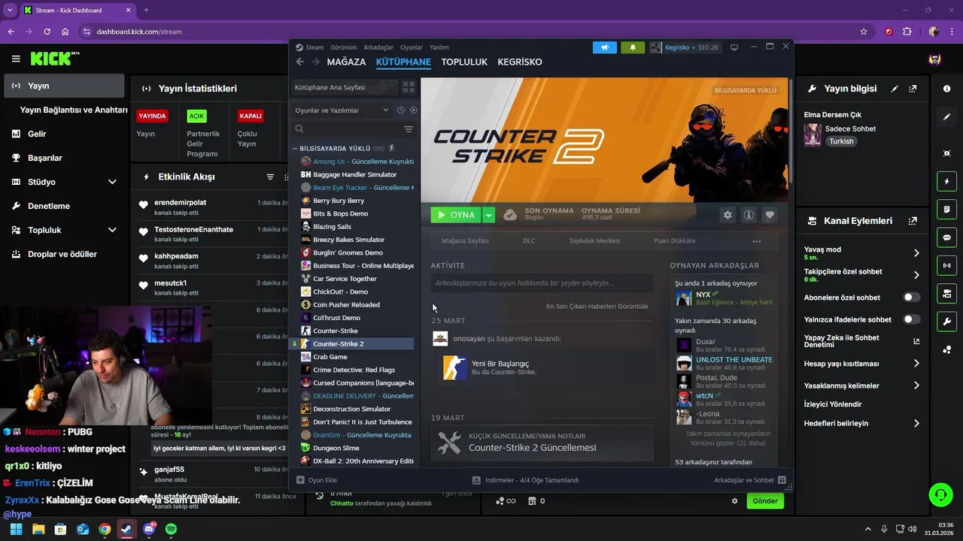This screenshot has height=541, width=963.
Task: Expand Topluluk section in Kick sidebar
Action: click(x=112, y=230)
